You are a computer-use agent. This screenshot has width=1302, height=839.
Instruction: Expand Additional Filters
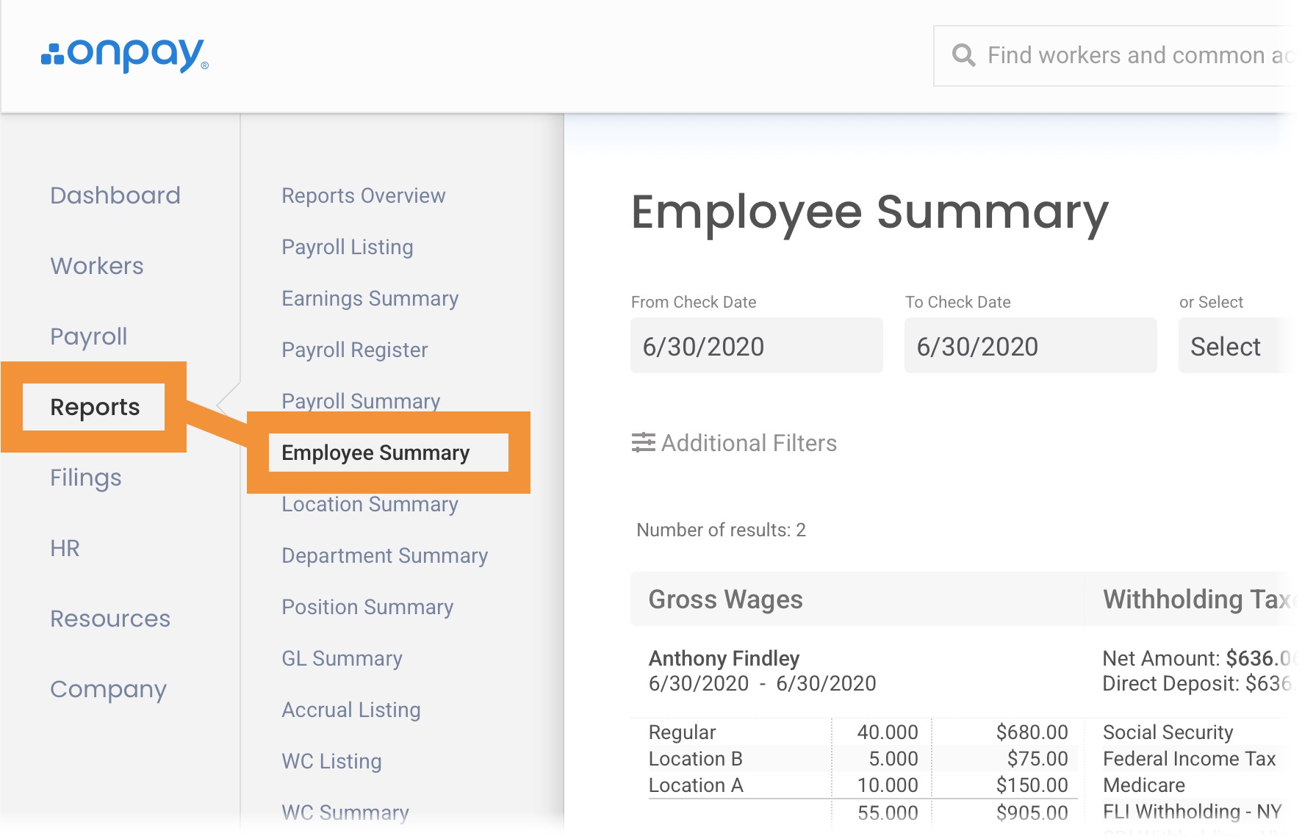coord(748,443)
